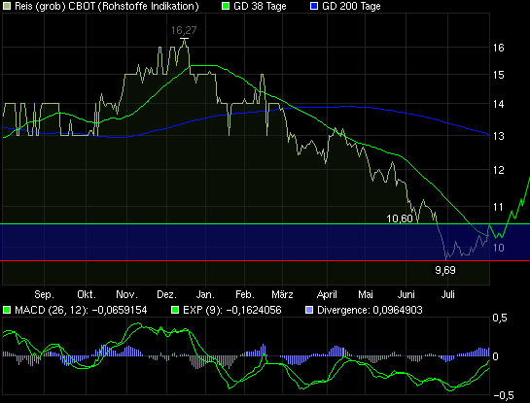530x403 pixels.
Task: Click the −0,5 value on MACD axis
Action: tap(504, 395)
